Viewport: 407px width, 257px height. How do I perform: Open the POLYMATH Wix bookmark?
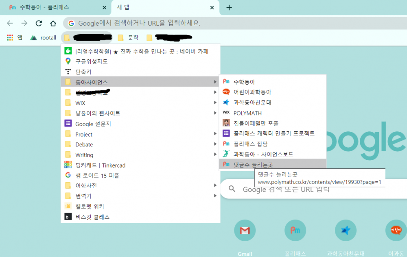[x=273, y=113]
